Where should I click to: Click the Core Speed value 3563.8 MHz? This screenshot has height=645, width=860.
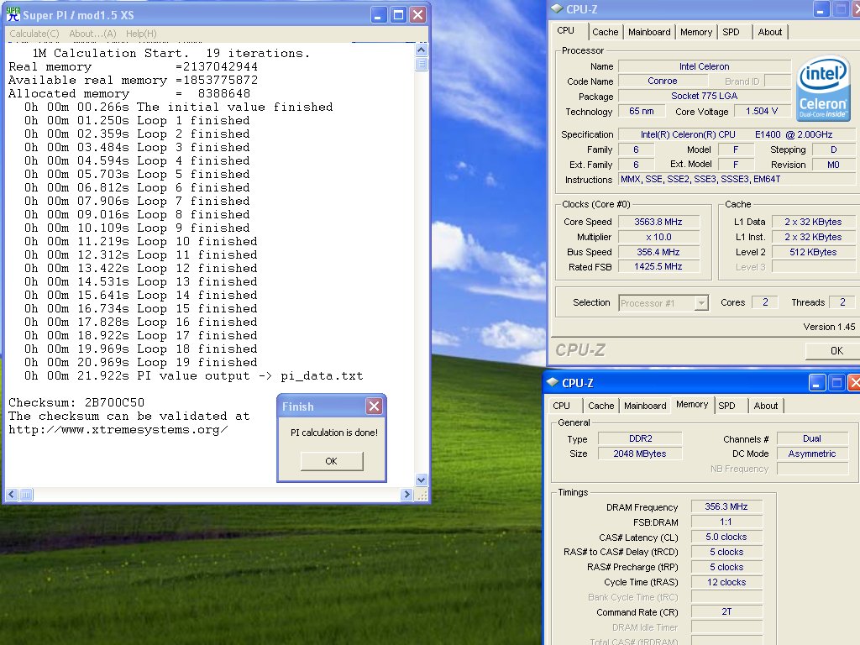(x=658, y=222)
